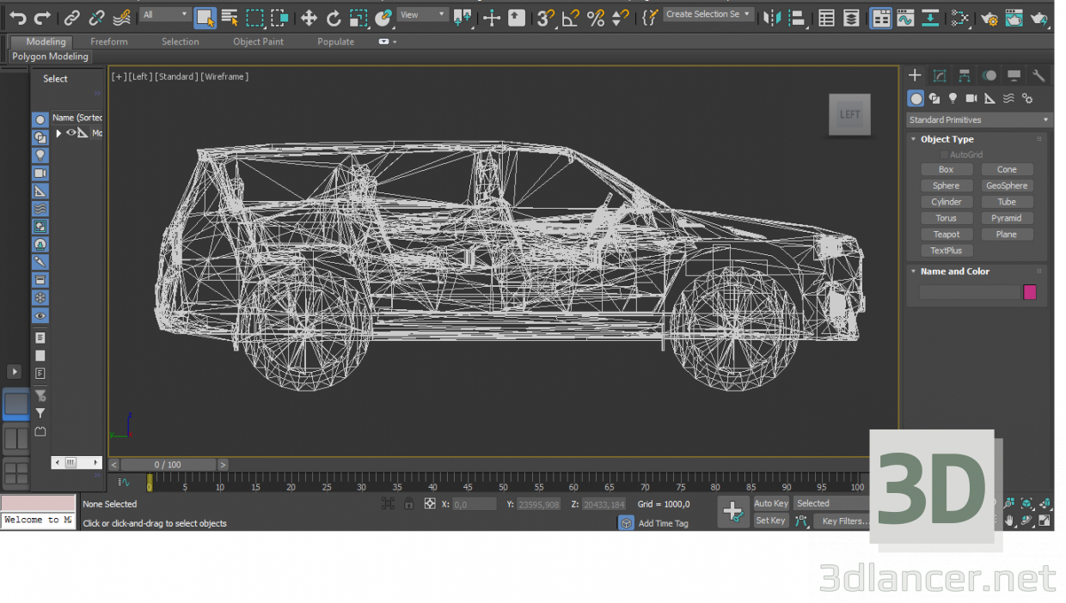Image resolution: width=1066 pixels, height=603 pixels.
Task: Activate the Select and Rotate tool
Action: [334, 17]
